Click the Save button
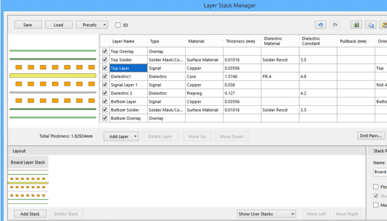The width and height of the screenshot is (387, 221). (x=28, y=25)
